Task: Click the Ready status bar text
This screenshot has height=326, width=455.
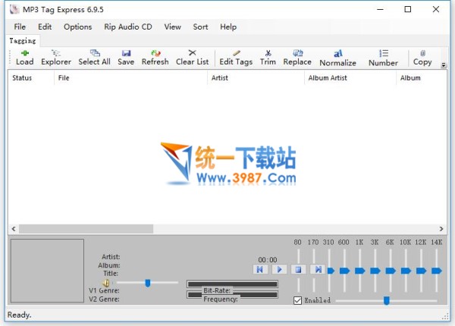Action: [x=19, y=315]
